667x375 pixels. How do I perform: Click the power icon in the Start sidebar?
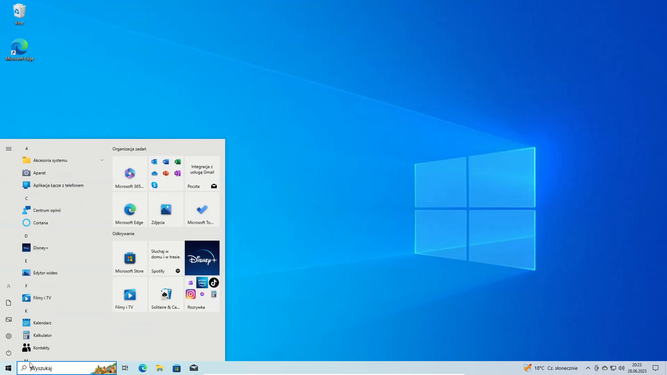pyautogui.click(x=8, y=353)
